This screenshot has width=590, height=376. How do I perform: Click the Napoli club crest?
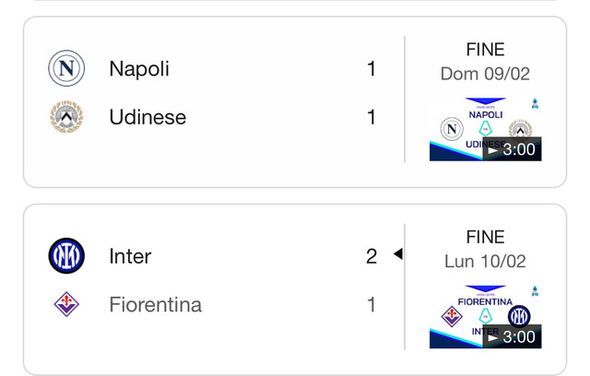click(66, 68)
